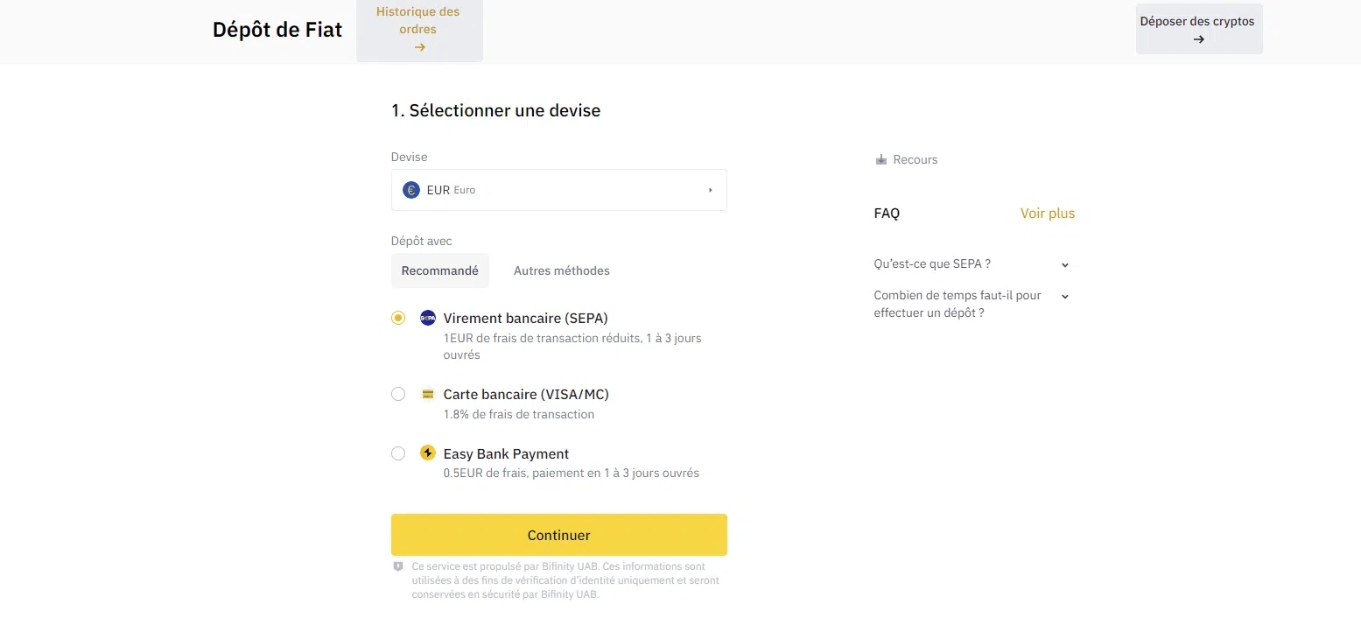Click the Recours icon
1361x618 pixels.
881,159
